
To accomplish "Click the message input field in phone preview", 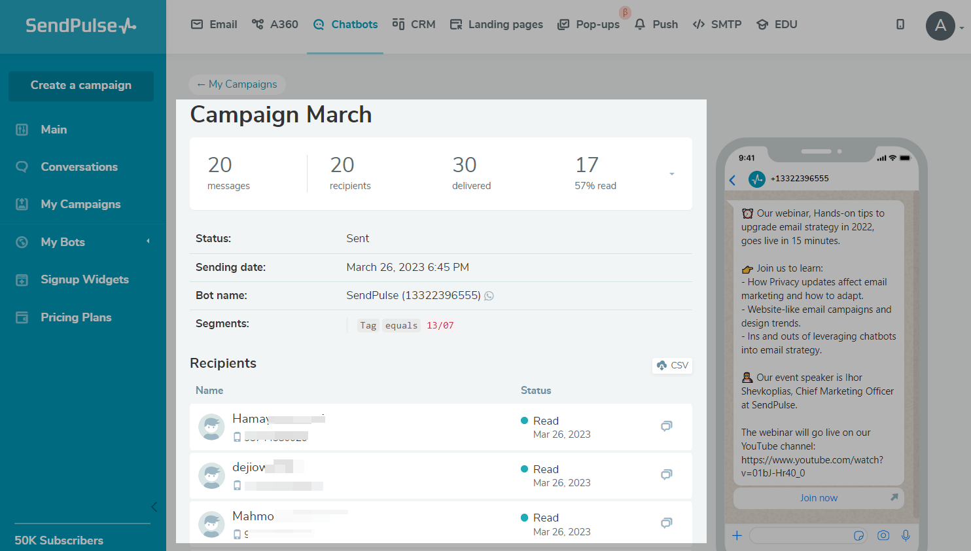I will click(801, 536).
